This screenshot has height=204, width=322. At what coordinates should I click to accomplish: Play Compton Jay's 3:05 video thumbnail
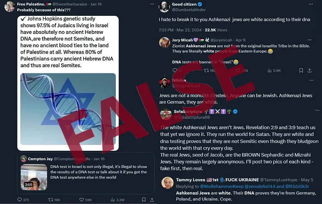(34, 177)
